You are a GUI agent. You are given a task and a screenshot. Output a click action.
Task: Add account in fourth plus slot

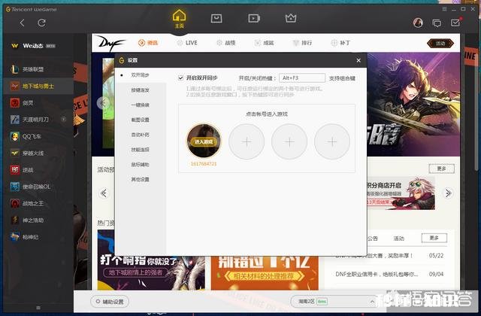click(x=332, y=141)
